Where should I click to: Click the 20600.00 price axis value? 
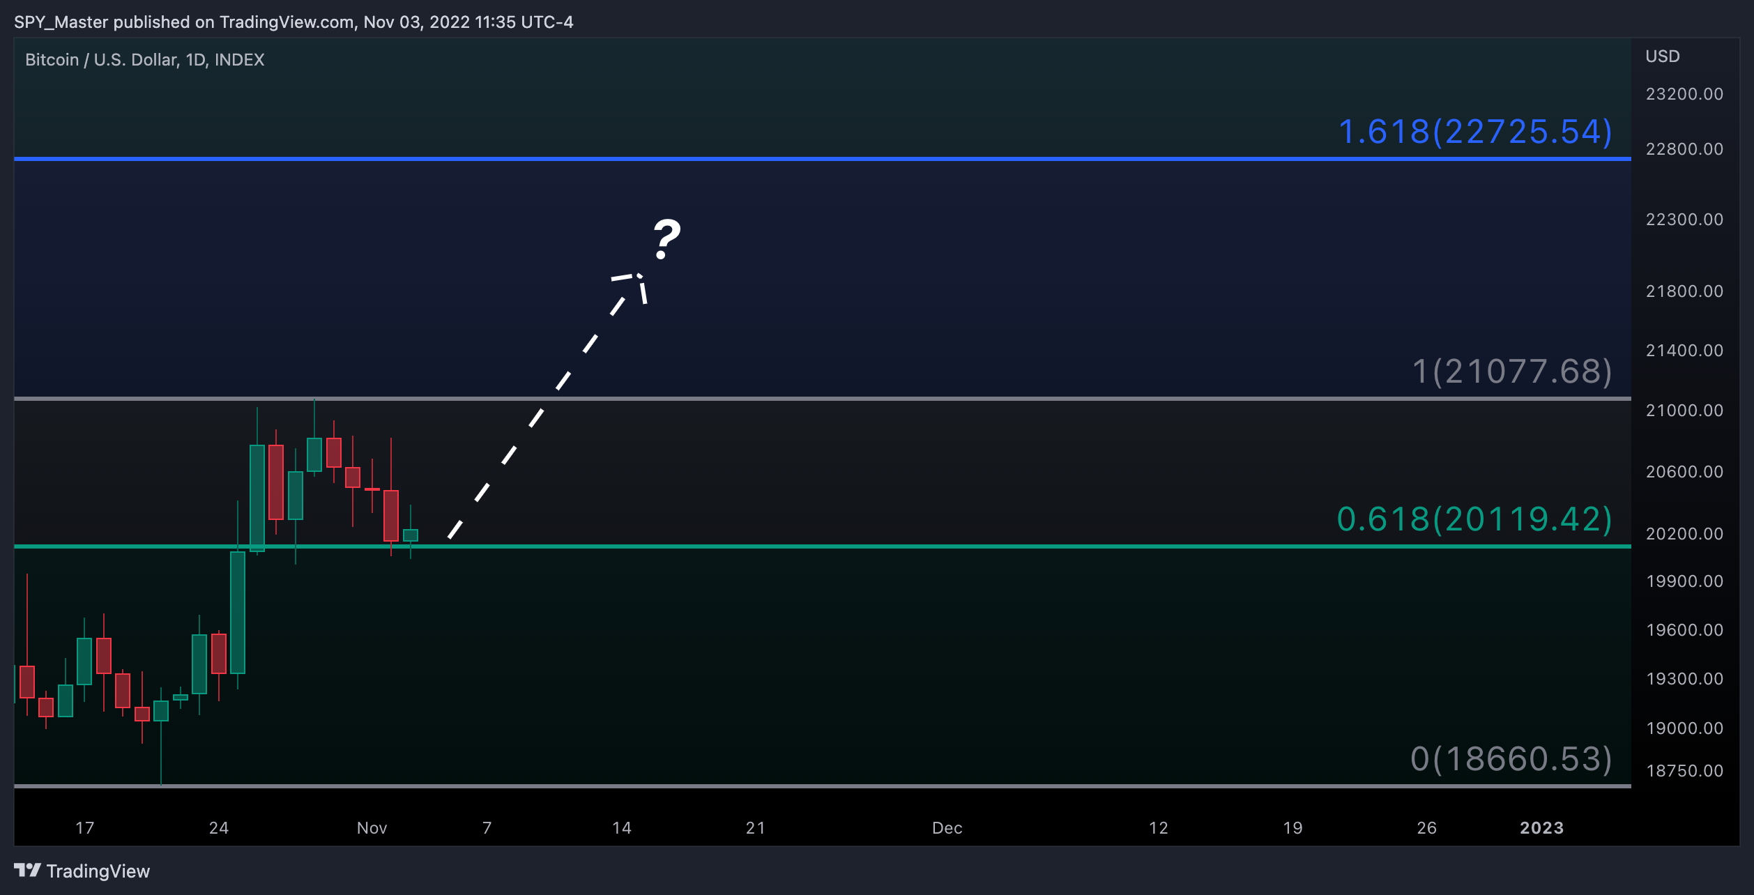pos(1684,472)
